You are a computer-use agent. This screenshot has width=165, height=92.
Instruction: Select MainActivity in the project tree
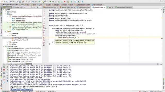pyautogui.click(x=20, y=20)
